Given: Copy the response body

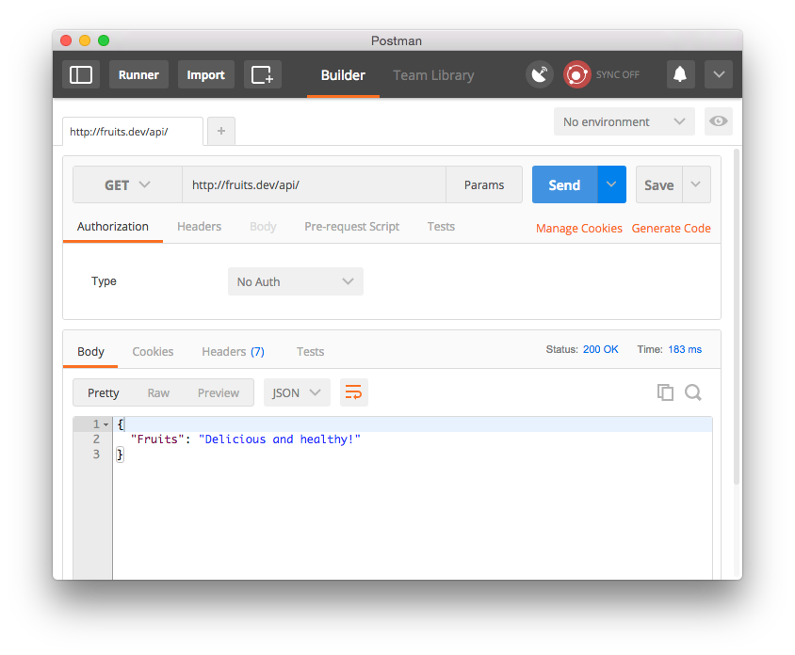Looking at the screenshot, I should (x=666, y=392).
